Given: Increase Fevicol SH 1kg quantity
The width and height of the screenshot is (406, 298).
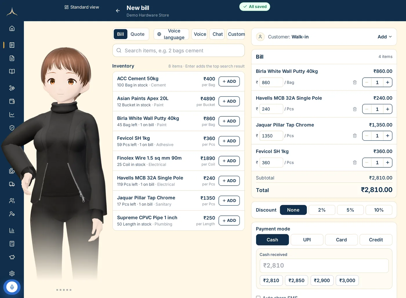Looking at the screenshot, I should coord(388,162).
